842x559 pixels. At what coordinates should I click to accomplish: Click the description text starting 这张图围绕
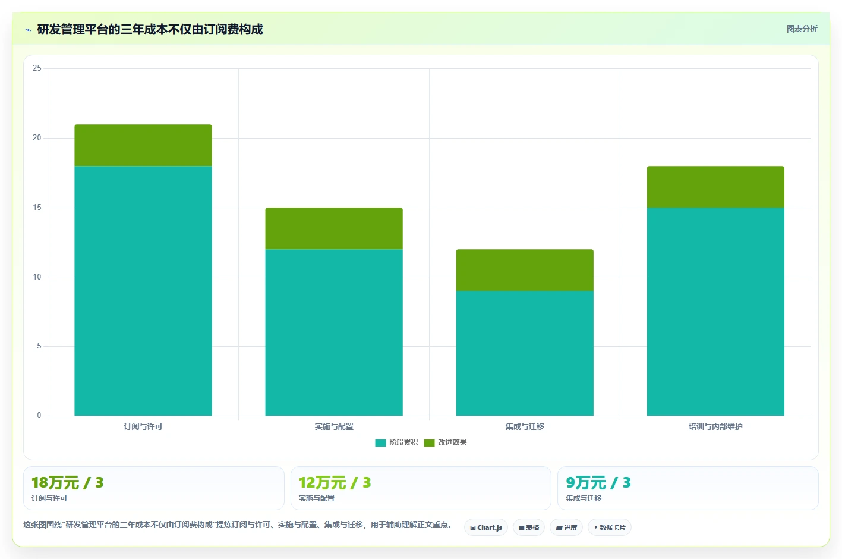238,525
